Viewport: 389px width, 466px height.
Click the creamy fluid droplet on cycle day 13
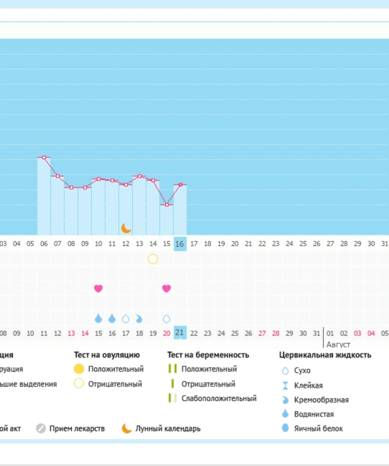tap(139, 318)
